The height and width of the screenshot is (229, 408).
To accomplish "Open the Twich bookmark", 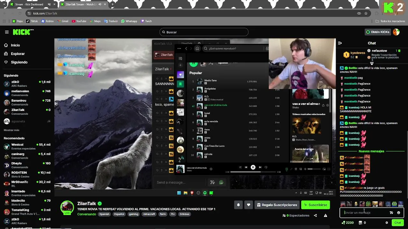I will point(146,21).
